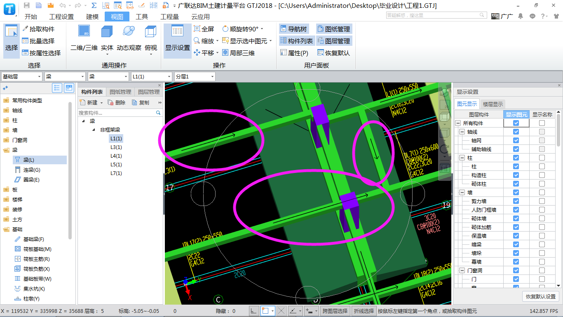Click the 跨图层选择 button
Image resolution: width=563 pixels, height=317 pixels.
pyautogui.click(x=335, y=311)
